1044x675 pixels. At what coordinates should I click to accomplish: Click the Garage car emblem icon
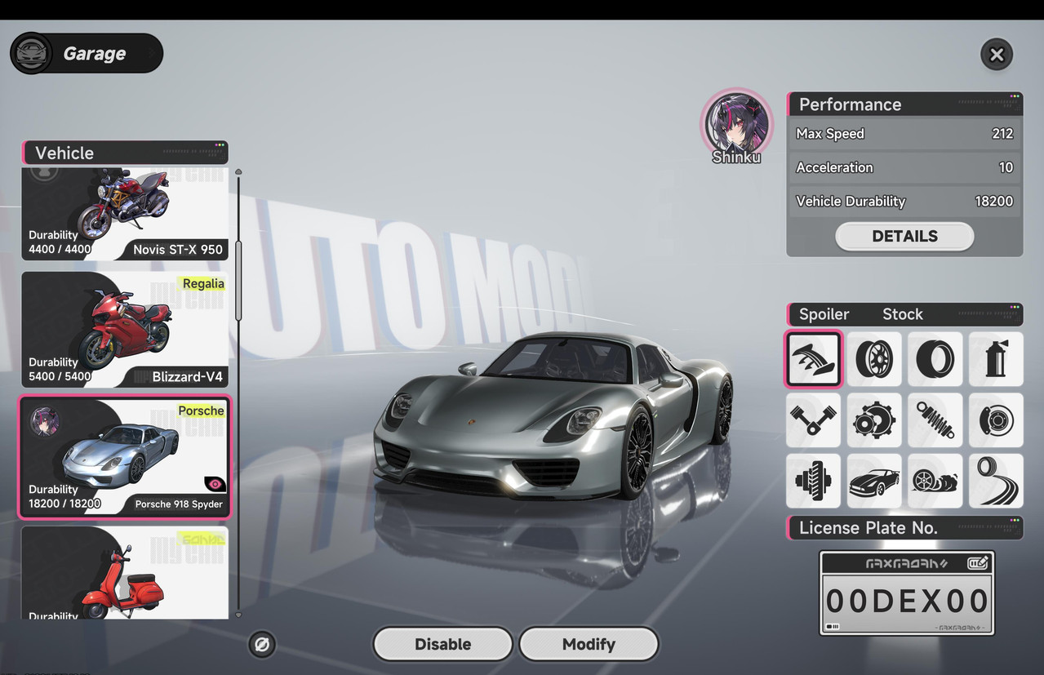point(32,54)
